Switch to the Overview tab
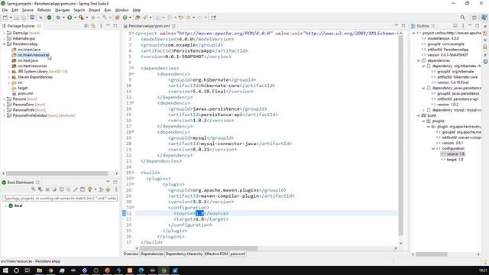 (x=131, y=254)
